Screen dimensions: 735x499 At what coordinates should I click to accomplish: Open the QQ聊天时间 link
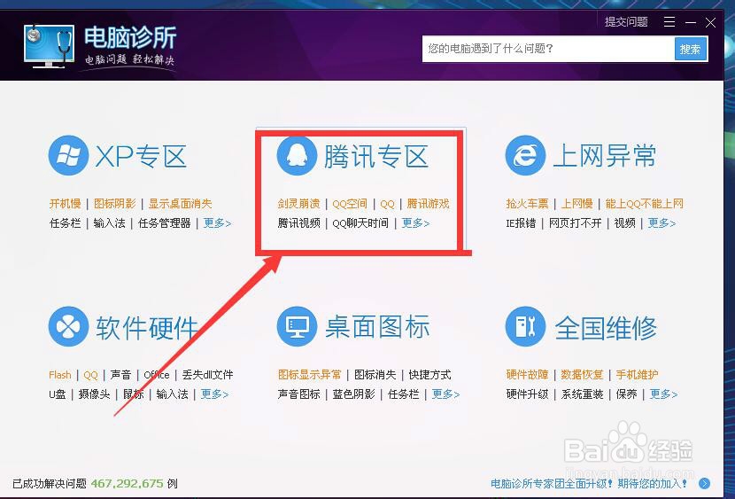360,222
